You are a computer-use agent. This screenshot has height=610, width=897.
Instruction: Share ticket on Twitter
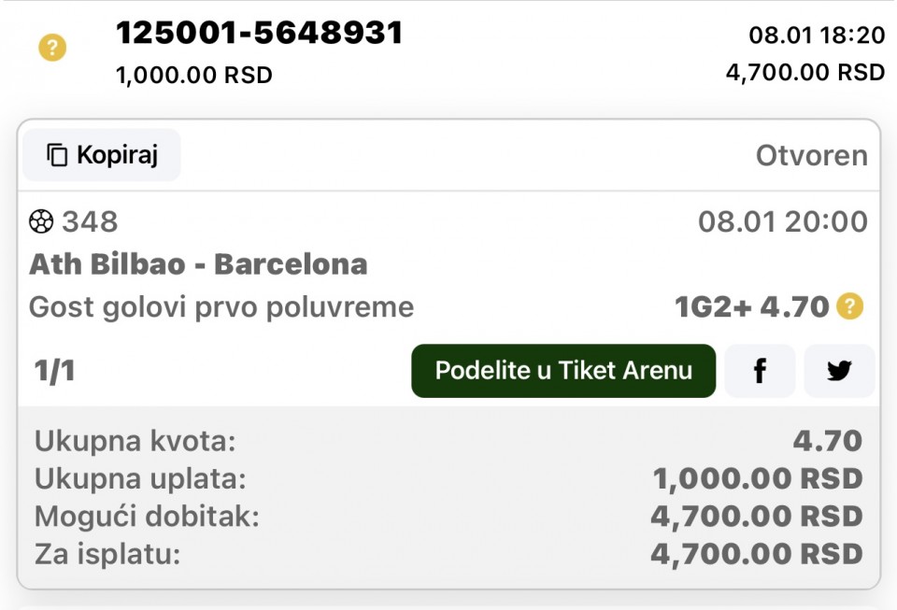(839, 371)
